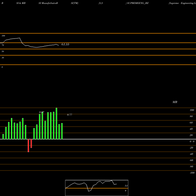Viewport: 196px width, 196px height.
Task: Click the RSI value label 61.55
Action: [x=65, y=44]
